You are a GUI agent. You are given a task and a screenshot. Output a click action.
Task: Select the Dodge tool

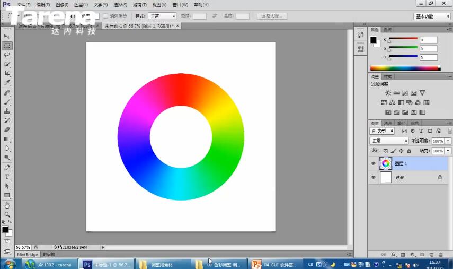coord(7,158)
